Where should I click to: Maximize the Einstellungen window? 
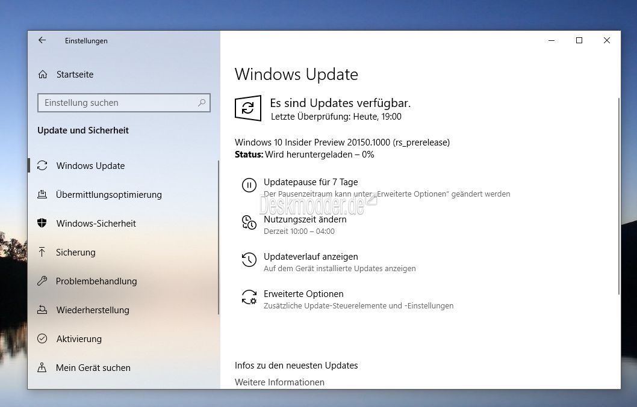tap(579, 40)
